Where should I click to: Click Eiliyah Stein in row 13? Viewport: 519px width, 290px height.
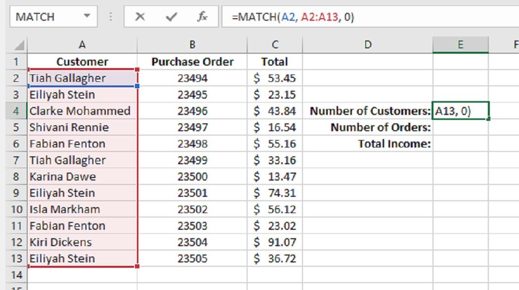pyautogui.click(x=82, y=258)
